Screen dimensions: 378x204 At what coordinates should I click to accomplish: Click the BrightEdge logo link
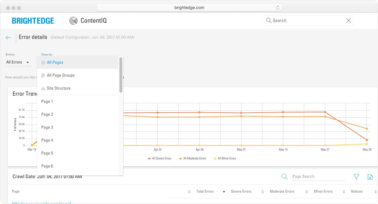click(x=33, y=21)
